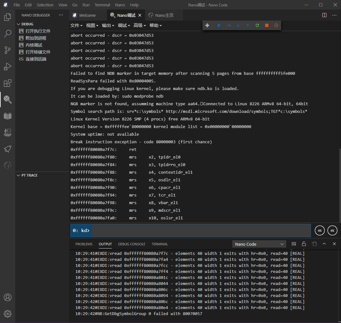341x323 pixels.
Task: Click the orange Stop debug button
Action: [x=267, y=25]
